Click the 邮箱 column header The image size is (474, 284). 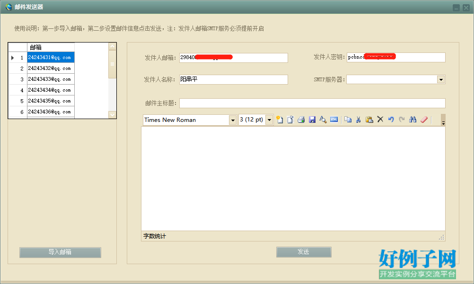(51, 47)
